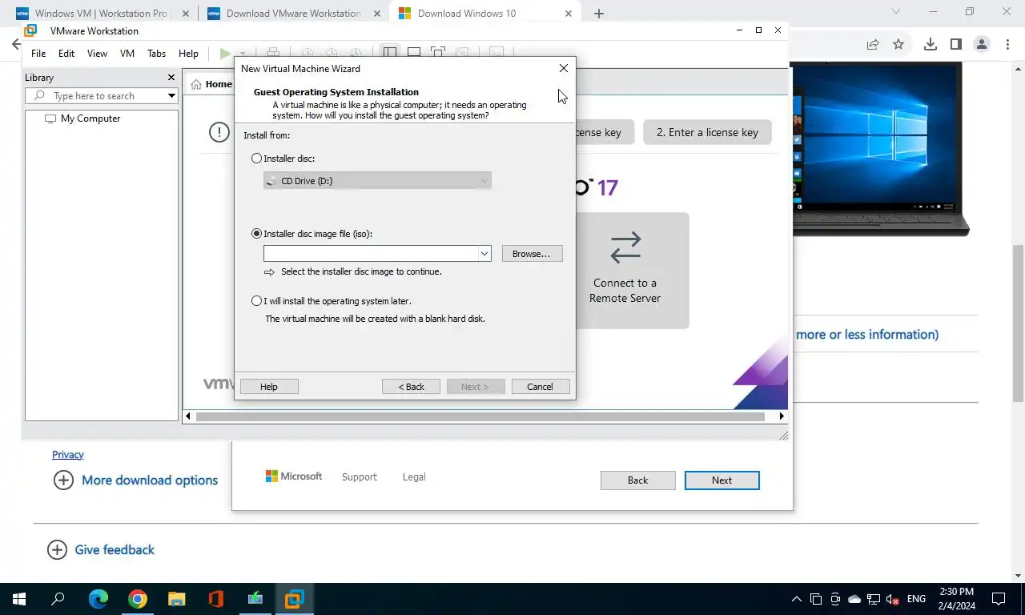
Task: Close the 'Download Windows 10' browser tab
Action: coord(569,14)
